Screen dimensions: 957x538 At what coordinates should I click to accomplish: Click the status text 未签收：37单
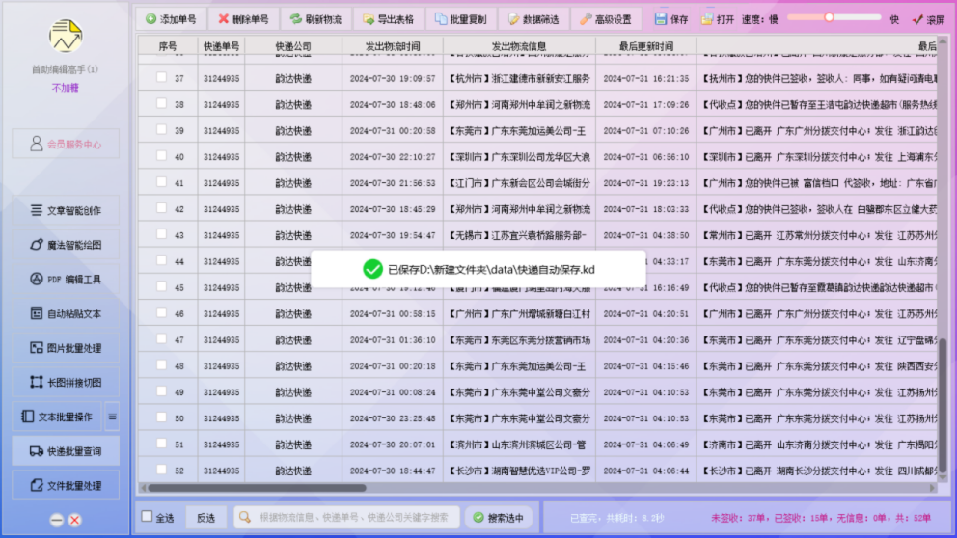(738, 518)
